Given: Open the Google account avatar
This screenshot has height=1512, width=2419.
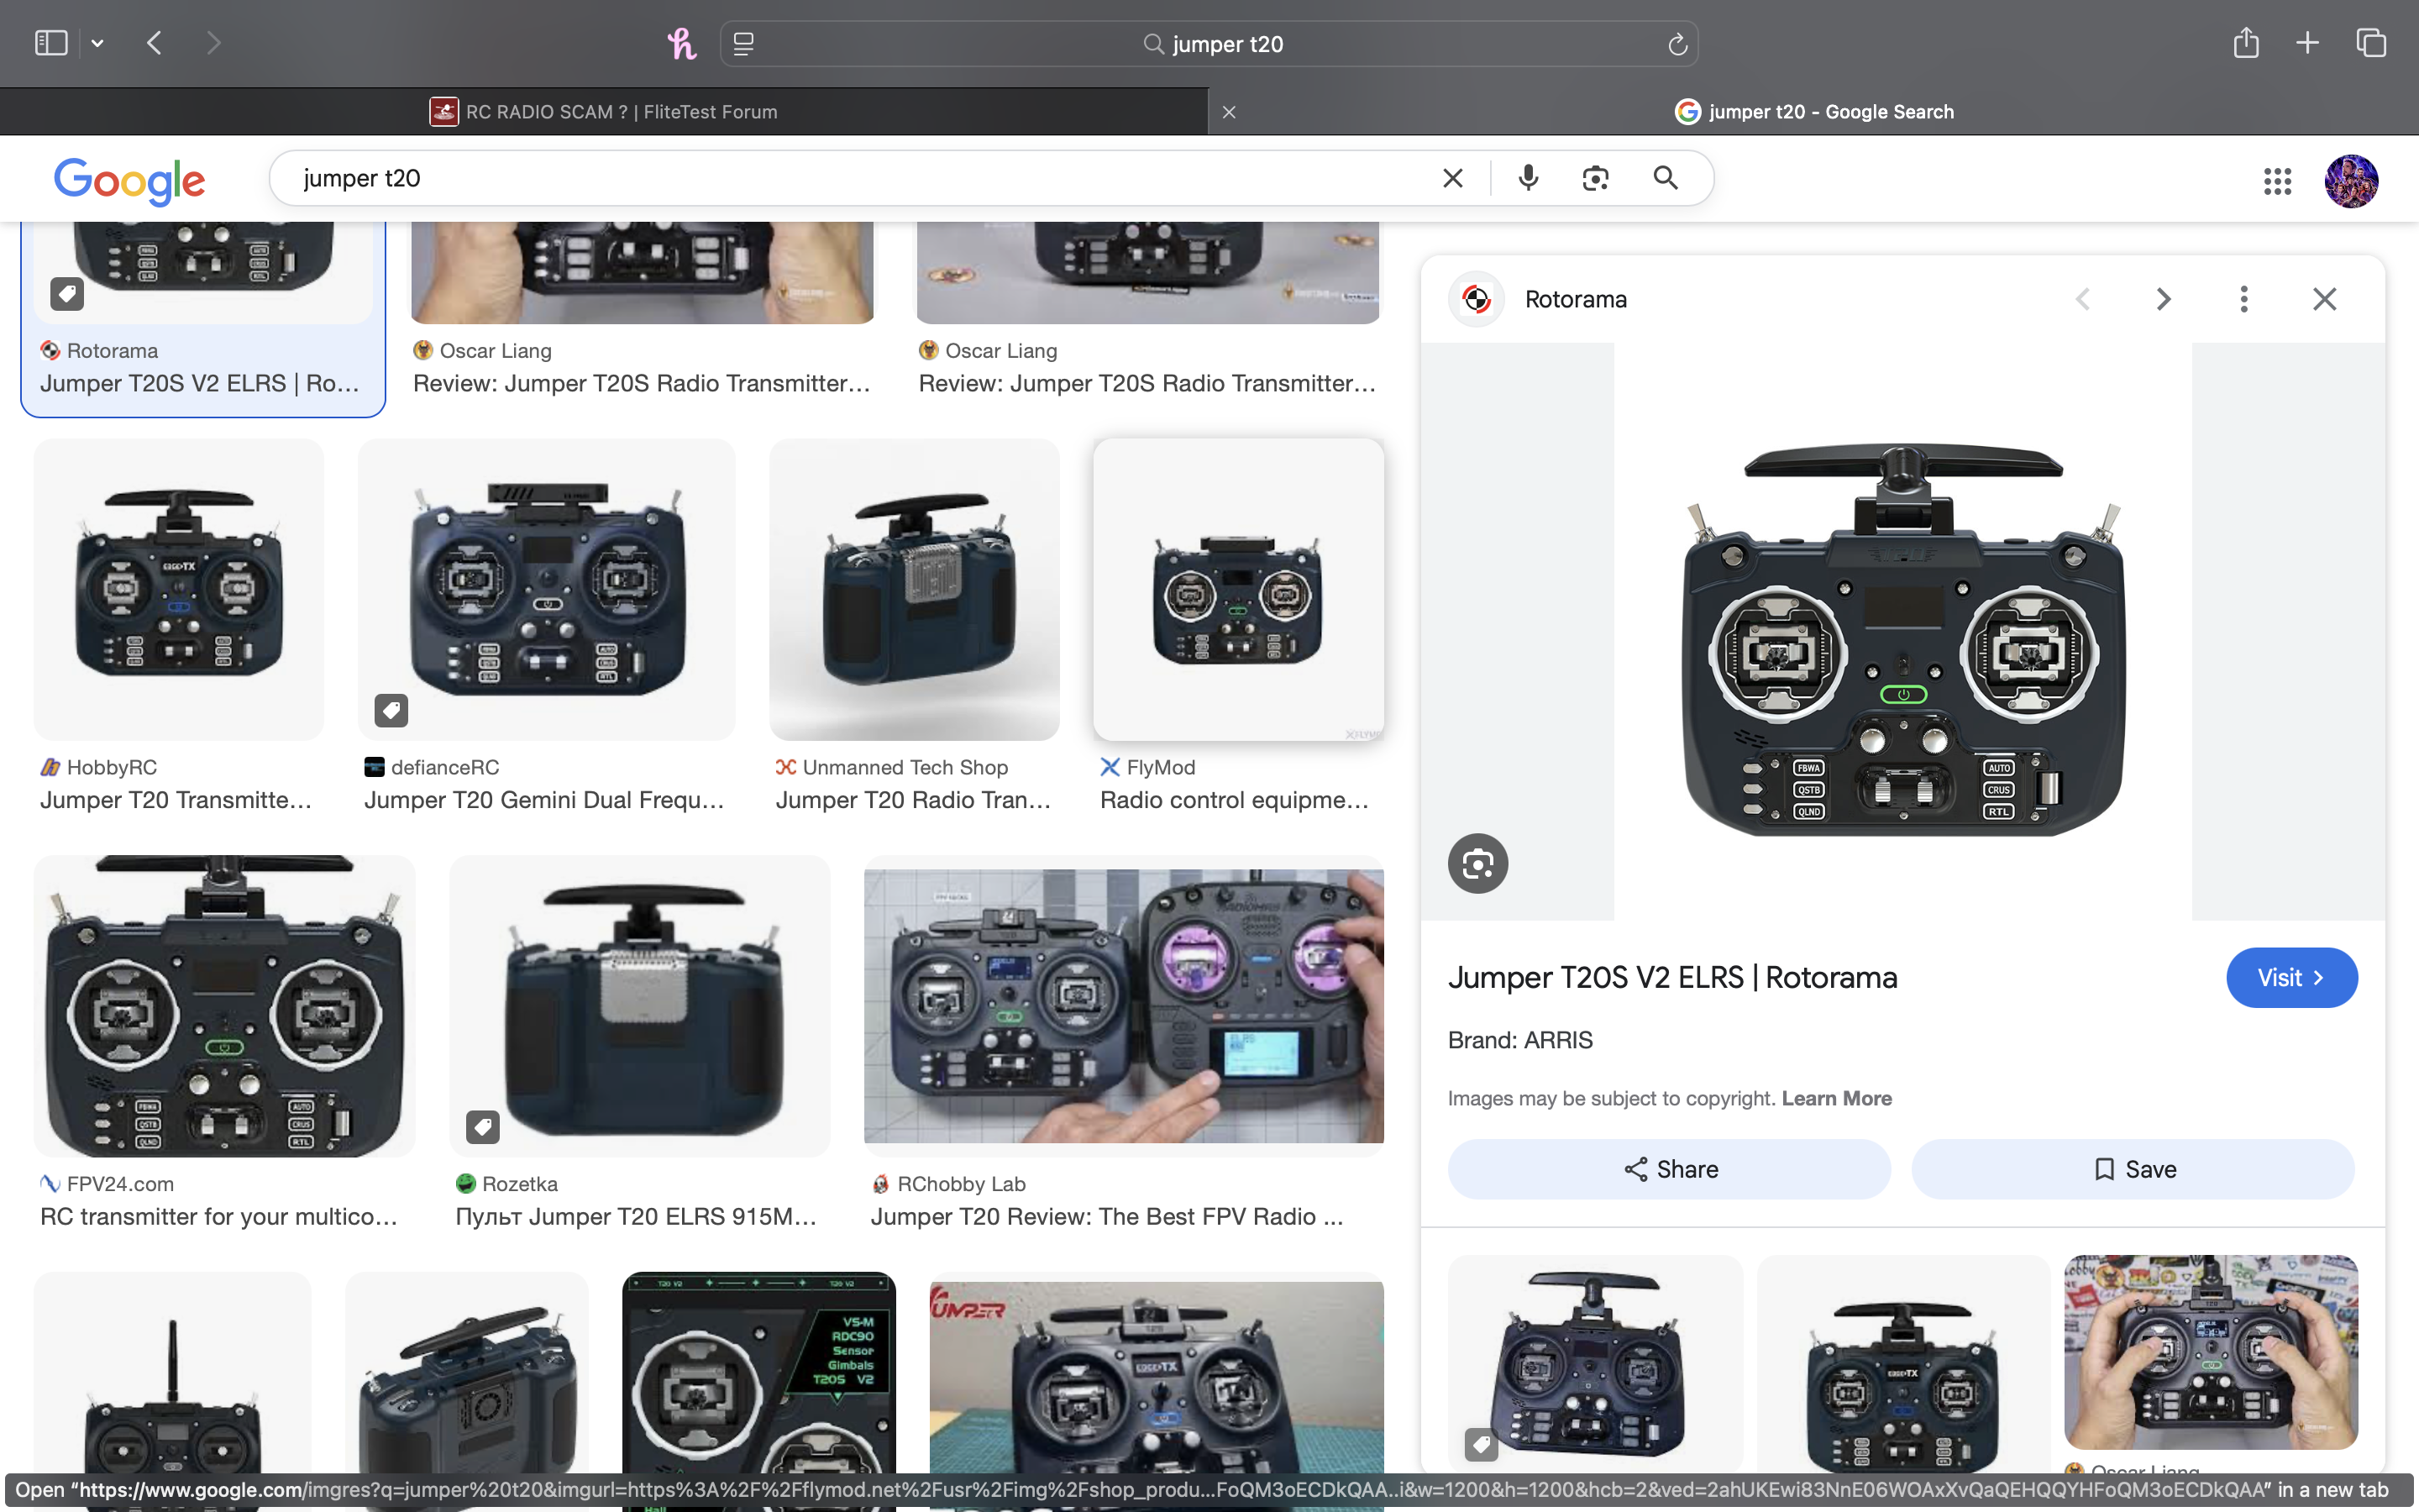Looking at the screenshot, I should point(2351,181).
